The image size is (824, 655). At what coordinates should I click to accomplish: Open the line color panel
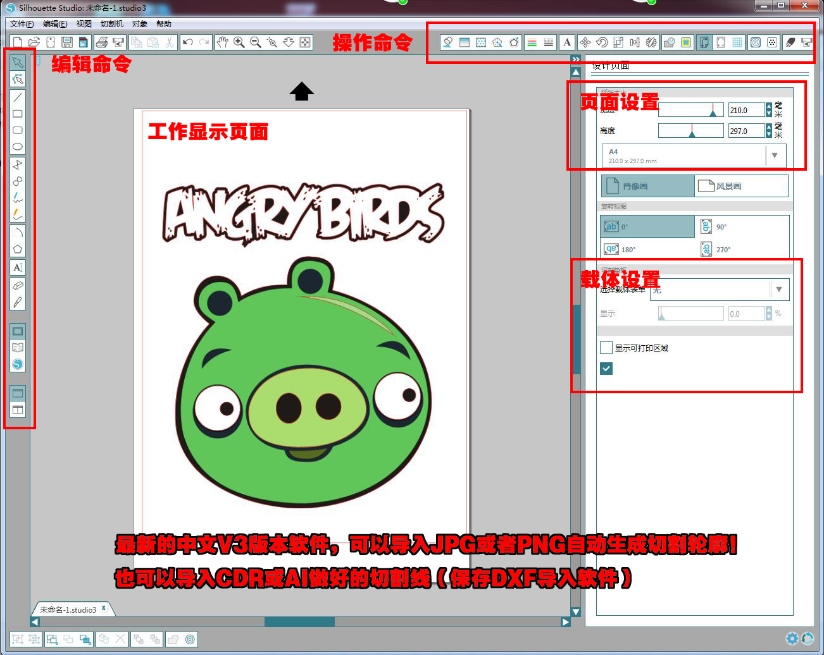[x=532, y=42]
